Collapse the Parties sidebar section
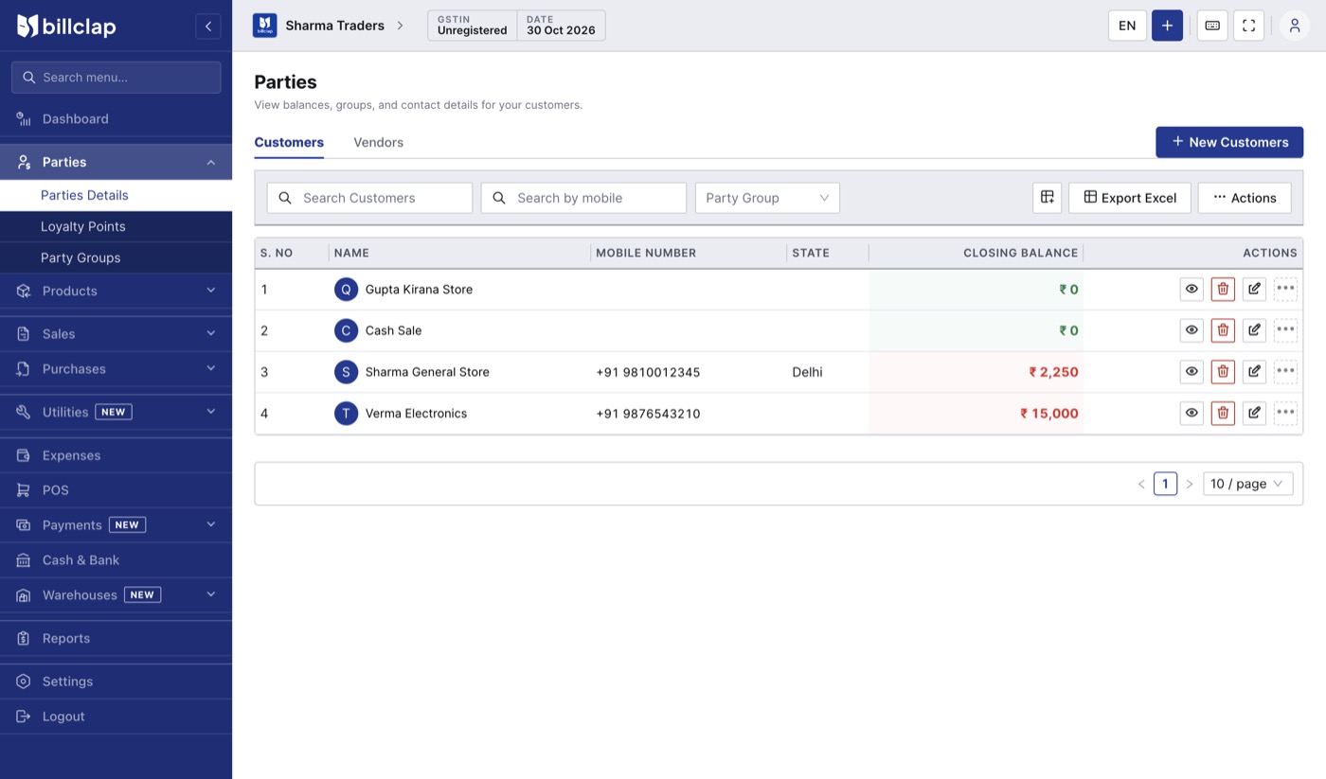The image size is (1326, 779). click(116, 162)
